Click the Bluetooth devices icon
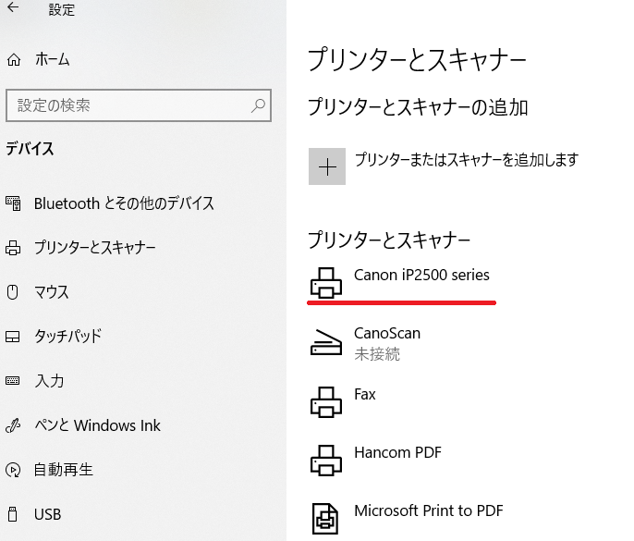634x541 pixels. point(13,203)
